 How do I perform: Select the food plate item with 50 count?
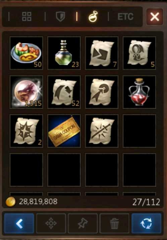(26, 53)
